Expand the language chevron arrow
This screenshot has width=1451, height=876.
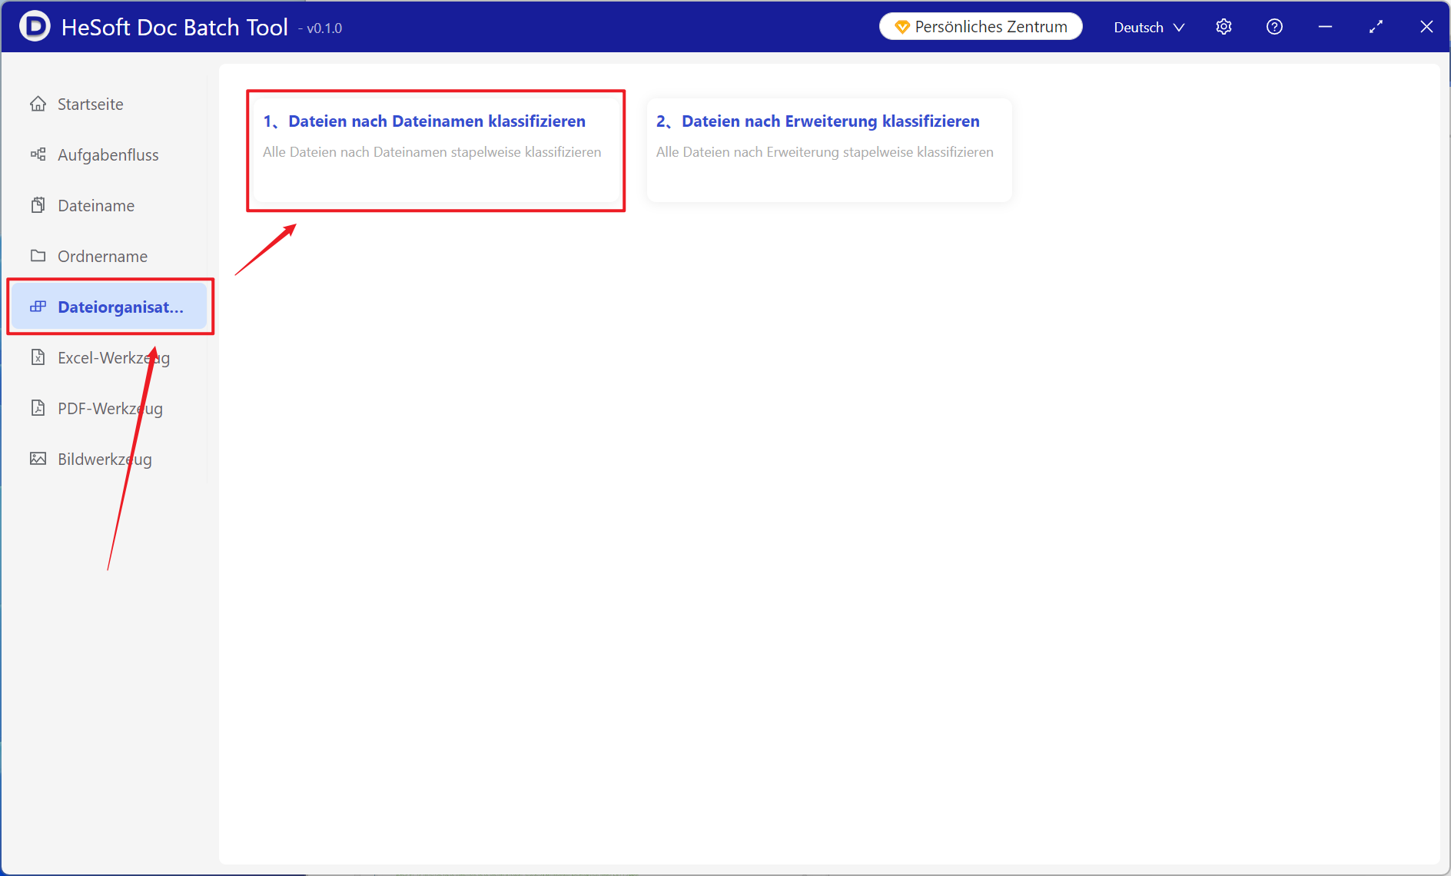tap(1179, 28)
